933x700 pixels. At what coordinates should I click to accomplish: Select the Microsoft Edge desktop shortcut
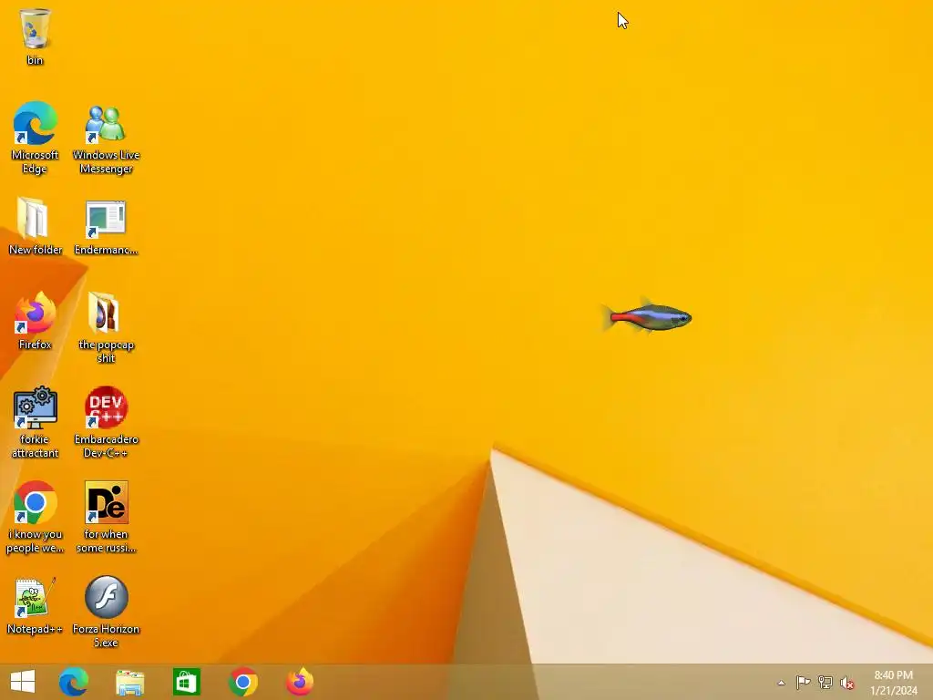pos(35,138)
